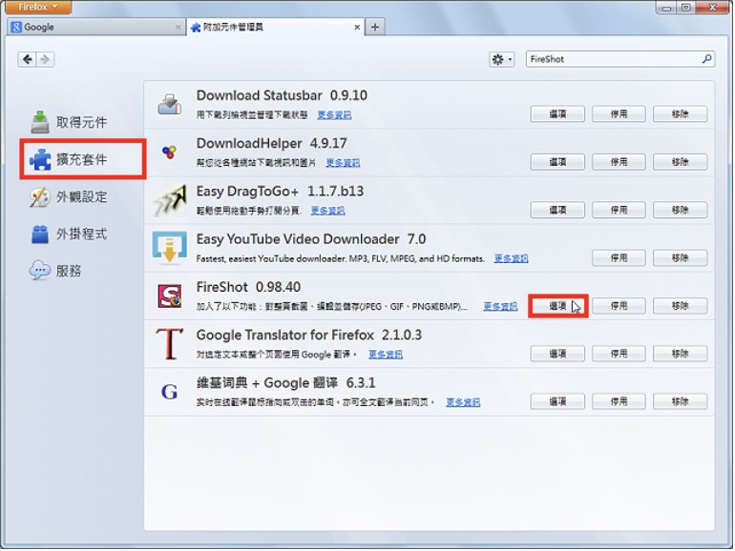This screenshot has width=735, height=551.
Task: Select the Easy DragToGo+ 1.1.7.b13 title
Action: 280,191
